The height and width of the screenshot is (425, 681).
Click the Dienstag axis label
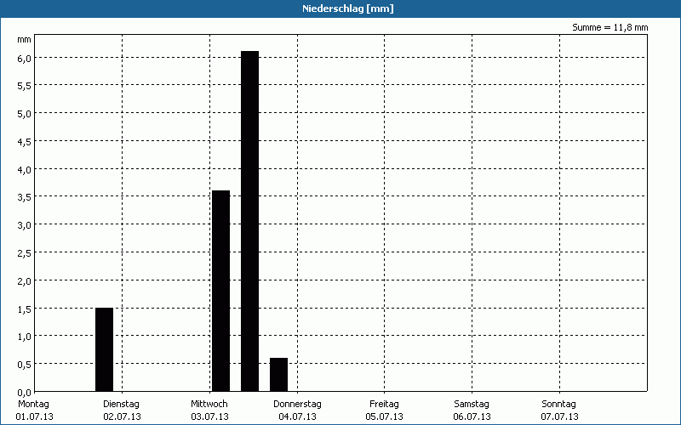pos(121,404)
